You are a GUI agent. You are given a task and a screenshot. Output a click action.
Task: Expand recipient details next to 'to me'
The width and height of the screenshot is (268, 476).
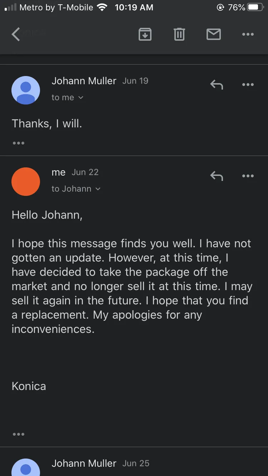point(81,97)
